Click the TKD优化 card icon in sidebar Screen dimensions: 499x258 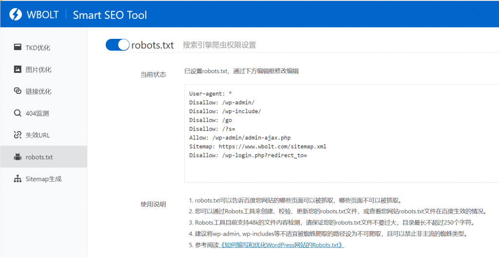(18, 47)
